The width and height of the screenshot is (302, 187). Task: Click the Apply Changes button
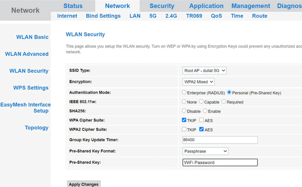pos(83,184)
